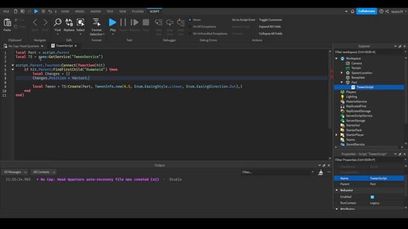Collapse the Attributes properties section
The width and height of the screenshot is (408, 229).
[x=337, y=209]
